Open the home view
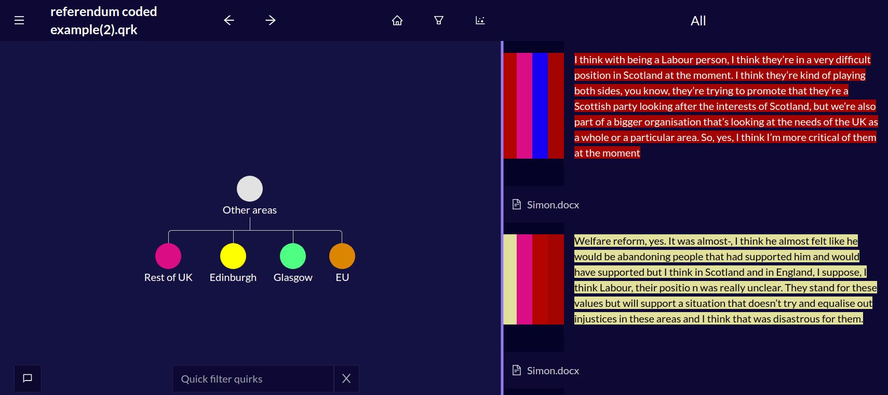This screenshot has width=888, height=395. (x=397, y=20)
